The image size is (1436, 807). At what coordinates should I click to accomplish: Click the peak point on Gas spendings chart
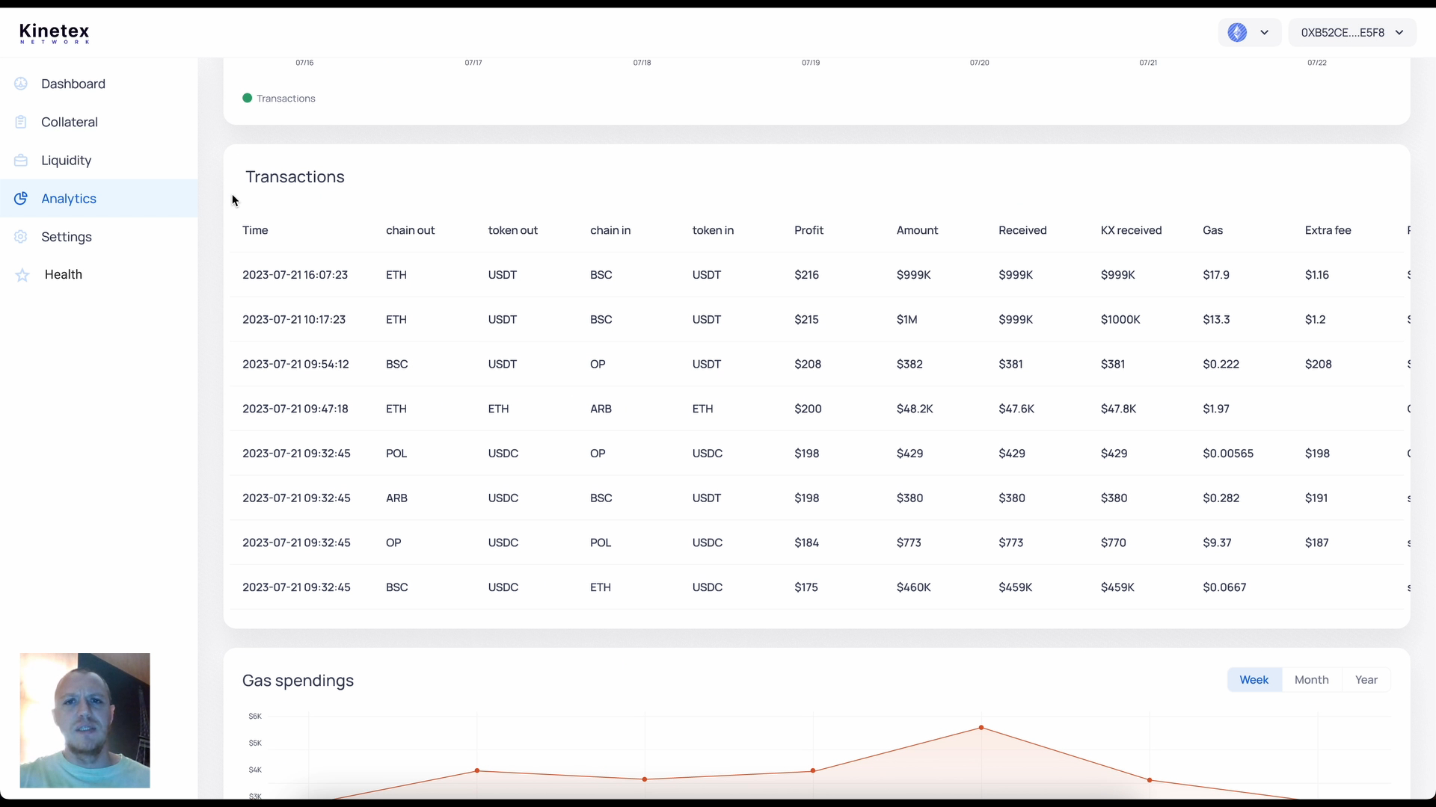pos(981,728)
